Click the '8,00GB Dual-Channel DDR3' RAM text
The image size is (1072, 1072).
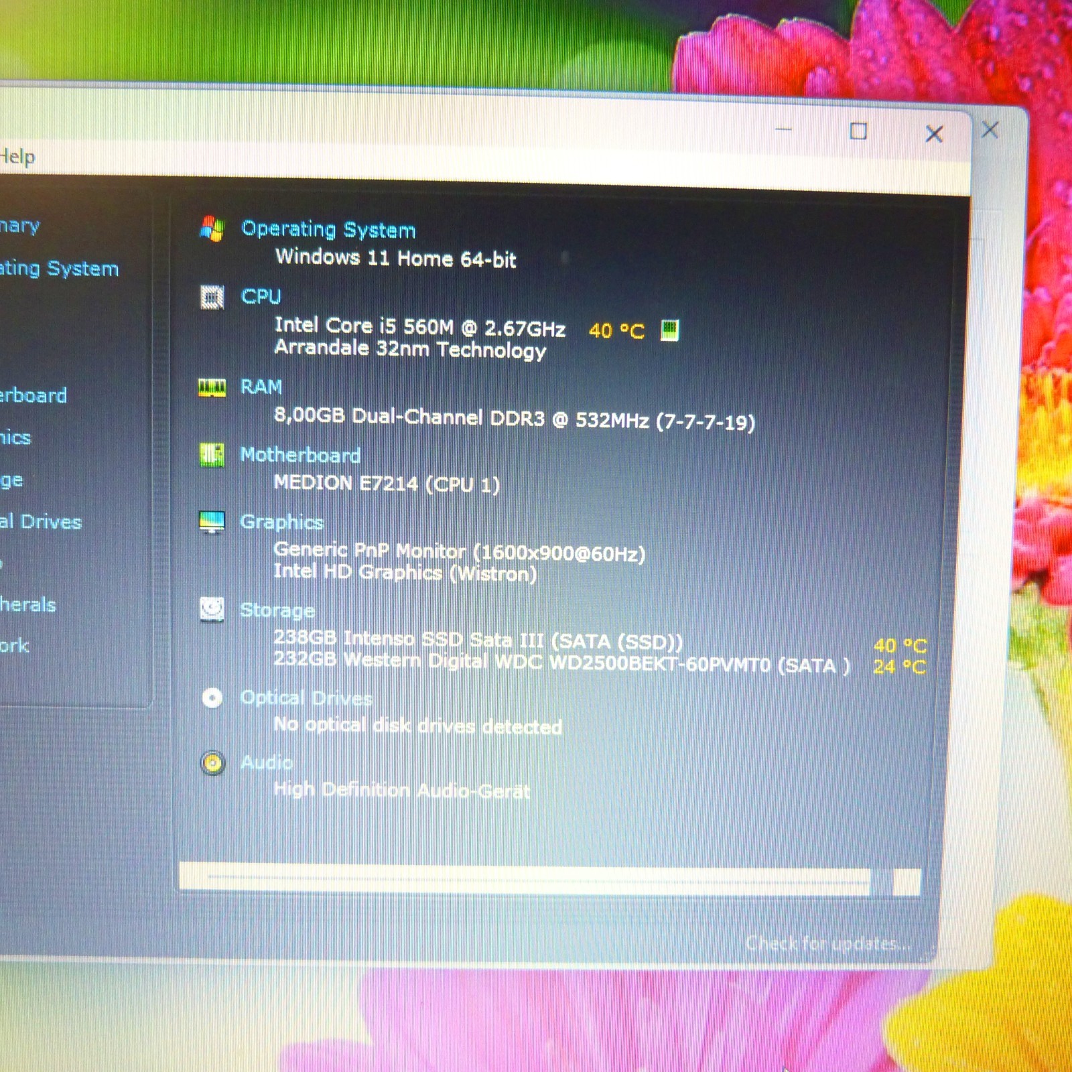[x=515, y=419]
